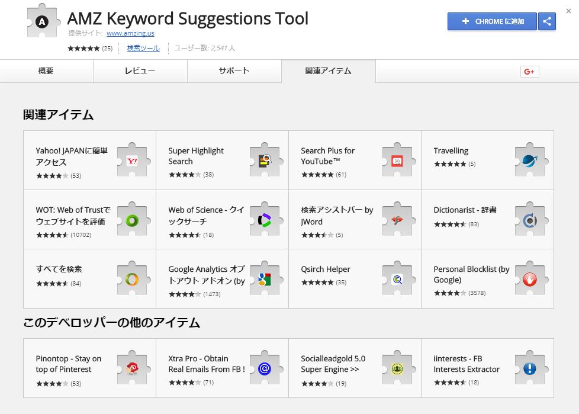Open the Travelling extension title

click(x=451, y=150)
